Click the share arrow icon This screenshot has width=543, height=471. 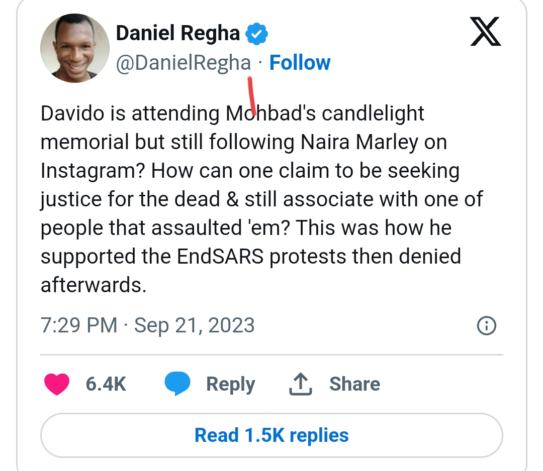click(301, 384)
